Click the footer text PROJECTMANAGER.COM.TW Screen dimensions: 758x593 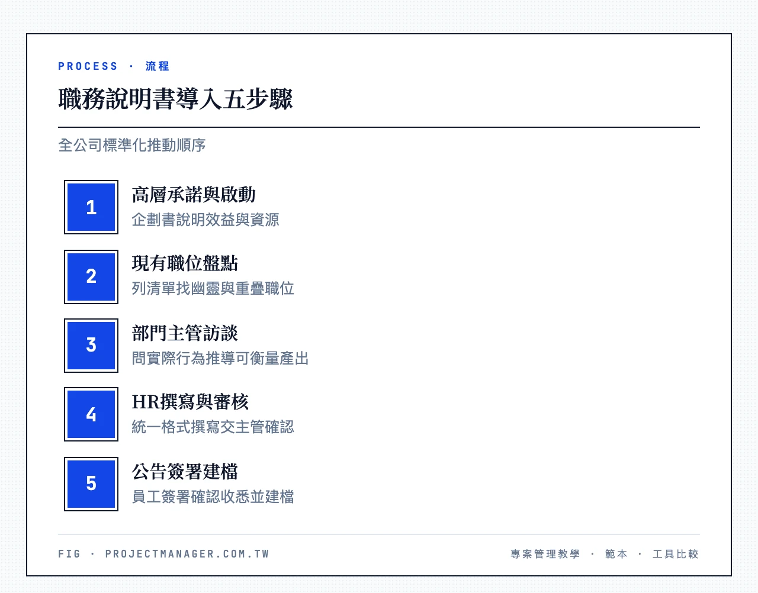coord(187,554)
